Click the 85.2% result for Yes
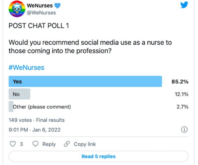 (x=180, y=82)
